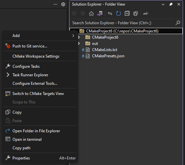Click the search magnifier icon
The image size is (185, 165).
coord(178,23)
